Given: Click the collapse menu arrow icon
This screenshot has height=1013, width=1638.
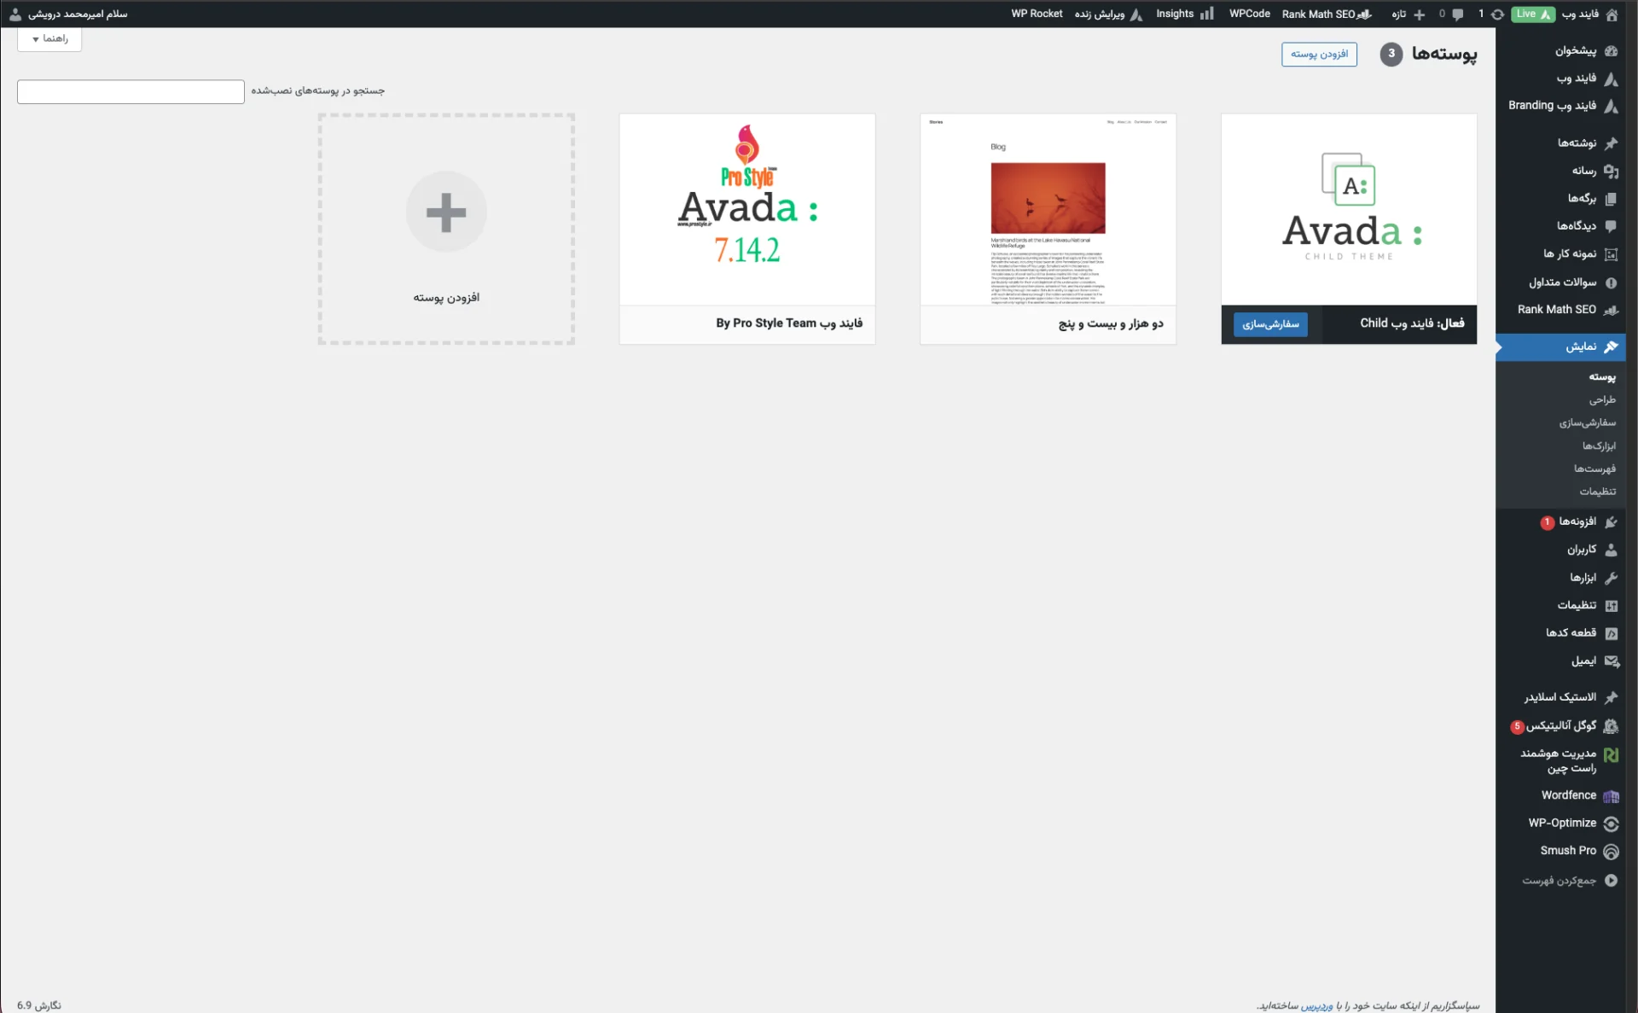Looking at the screenshot, I should (x=1611, y=880).
